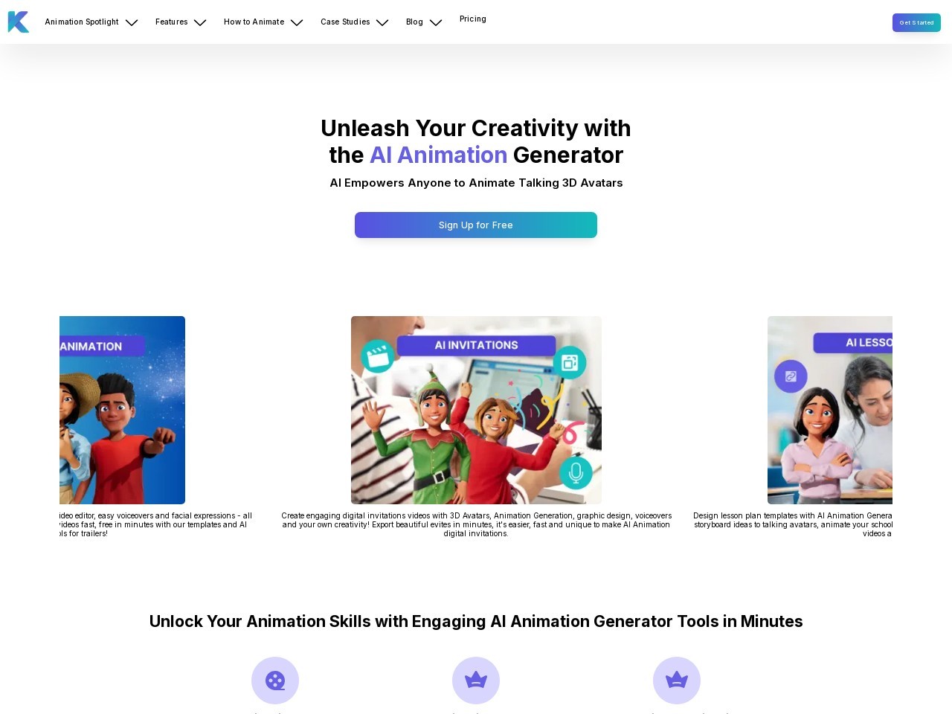This screenshot has height=714, width=952.
Task: Select the Animation trailer carousel image on left
Action: pos(122,410)
